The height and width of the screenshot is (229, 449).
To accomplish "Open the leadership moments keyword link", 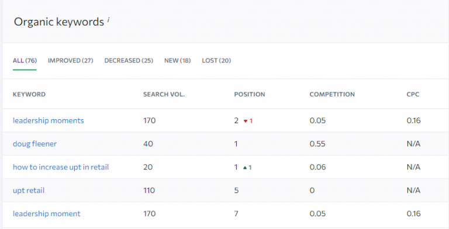I will 49,120.
